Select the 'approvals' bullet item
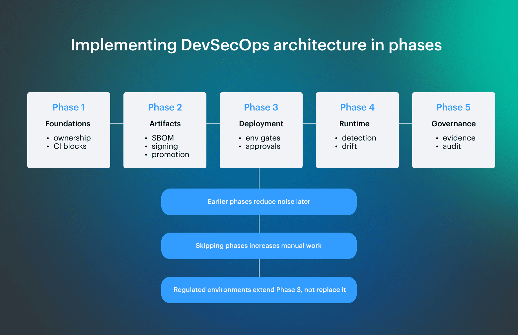Image resolution: width=518 pixels, height=335 pixels. 263,146
